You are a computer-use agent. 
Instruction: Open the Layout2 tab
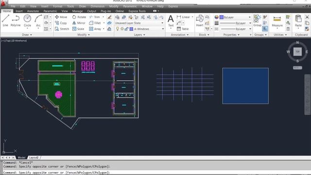tap(34, 157)
